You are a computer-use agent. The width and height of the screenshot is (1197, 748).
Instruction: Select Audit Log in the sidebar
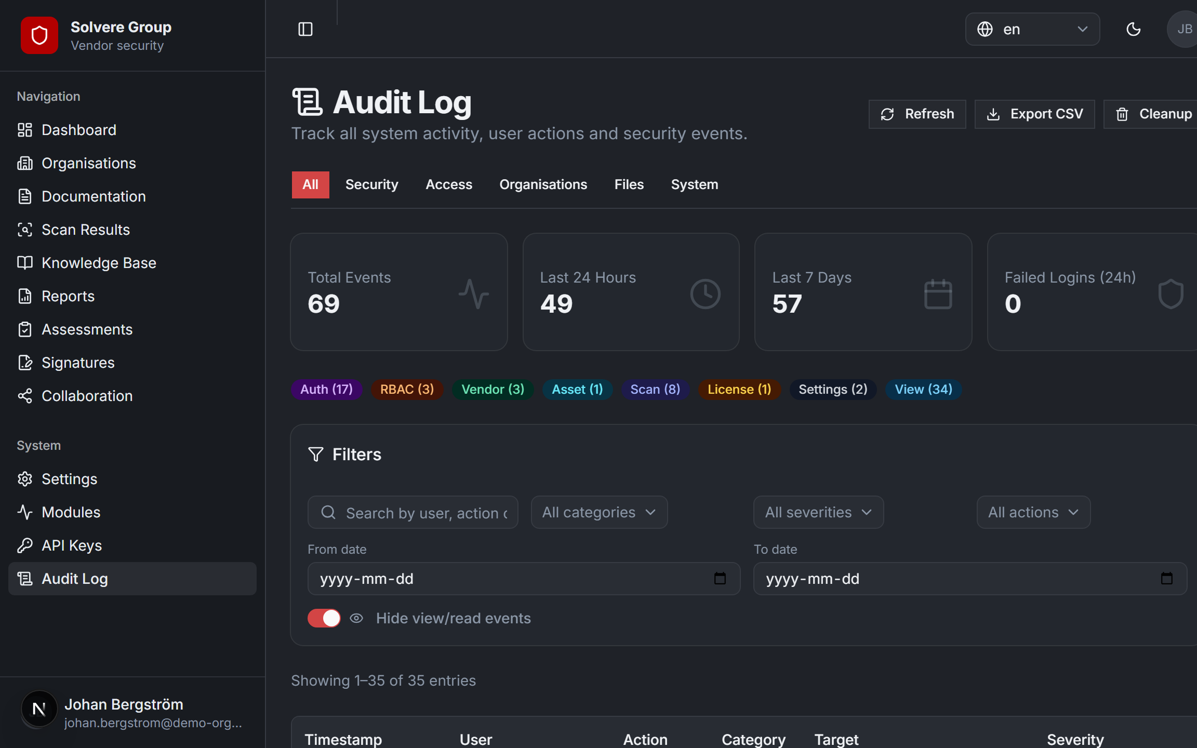132,579
